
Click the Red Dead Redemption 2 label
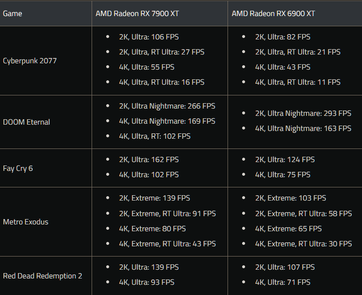tap(42, 276)
